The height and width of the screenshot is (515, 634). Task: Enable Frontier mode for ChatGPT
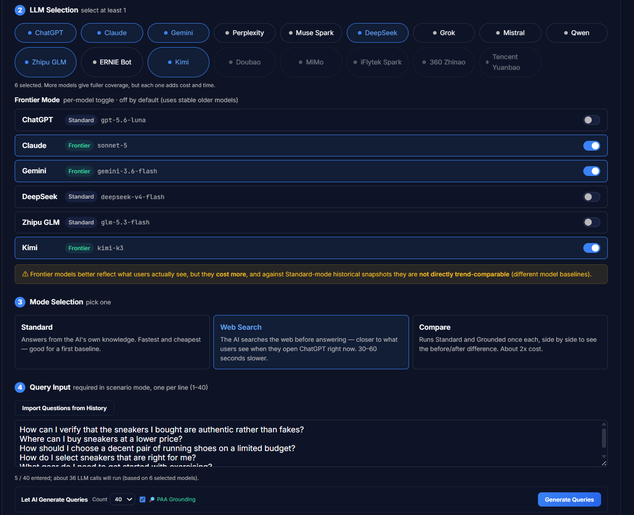click(592, 120)
